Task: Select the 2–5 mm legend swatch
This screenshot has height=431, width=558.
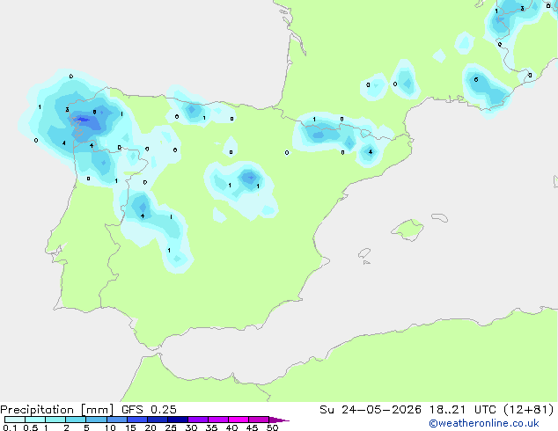Action: 76,420
